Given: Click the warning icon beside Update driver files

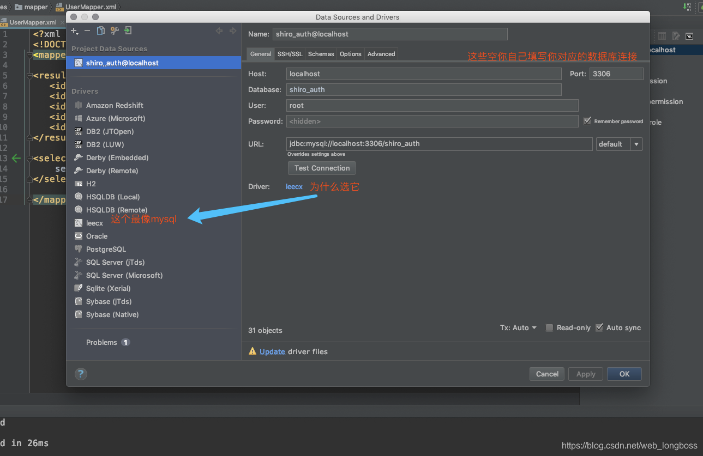Looking at the screenshot, I should coord(253,351).
